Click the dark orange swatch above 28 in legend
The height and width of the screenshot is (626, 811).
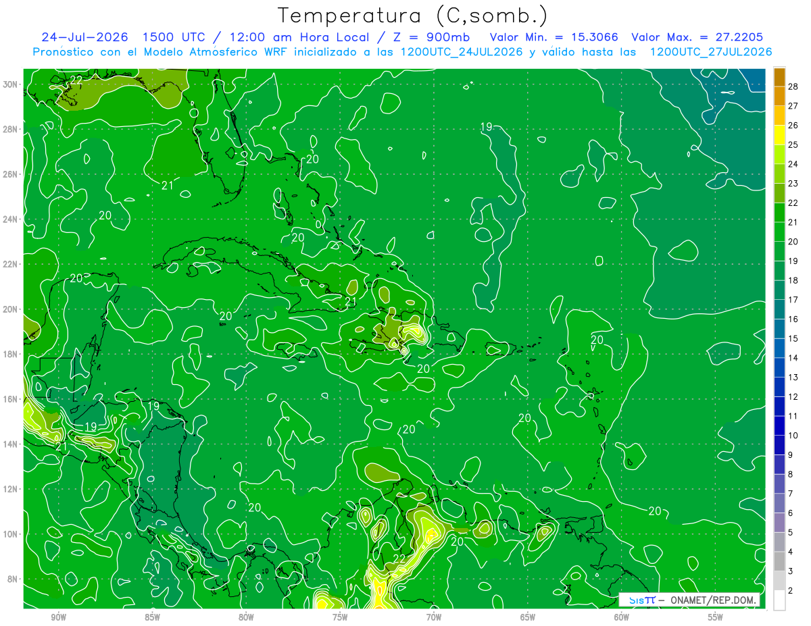[x=779, y=76]
